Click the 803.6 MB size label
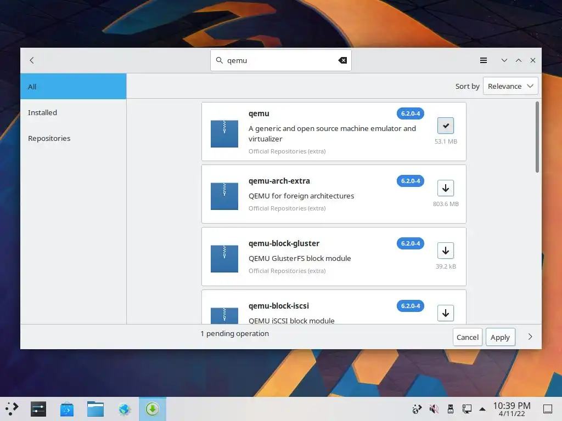The height and width of the screenshot is (421, 562). point(446,204)
